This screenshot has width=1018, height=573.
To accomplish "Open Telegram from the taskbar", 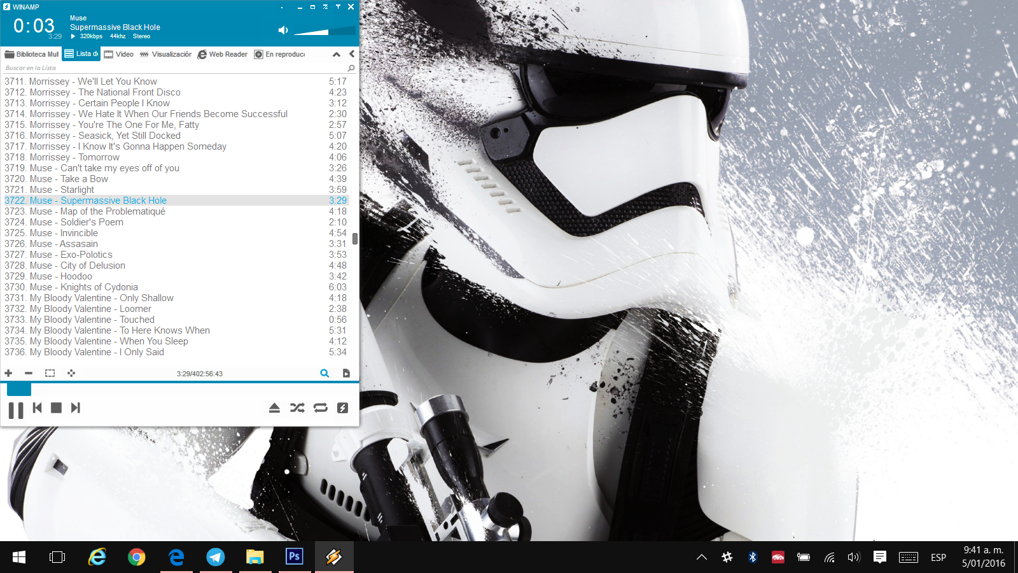I will coord(216,557).
